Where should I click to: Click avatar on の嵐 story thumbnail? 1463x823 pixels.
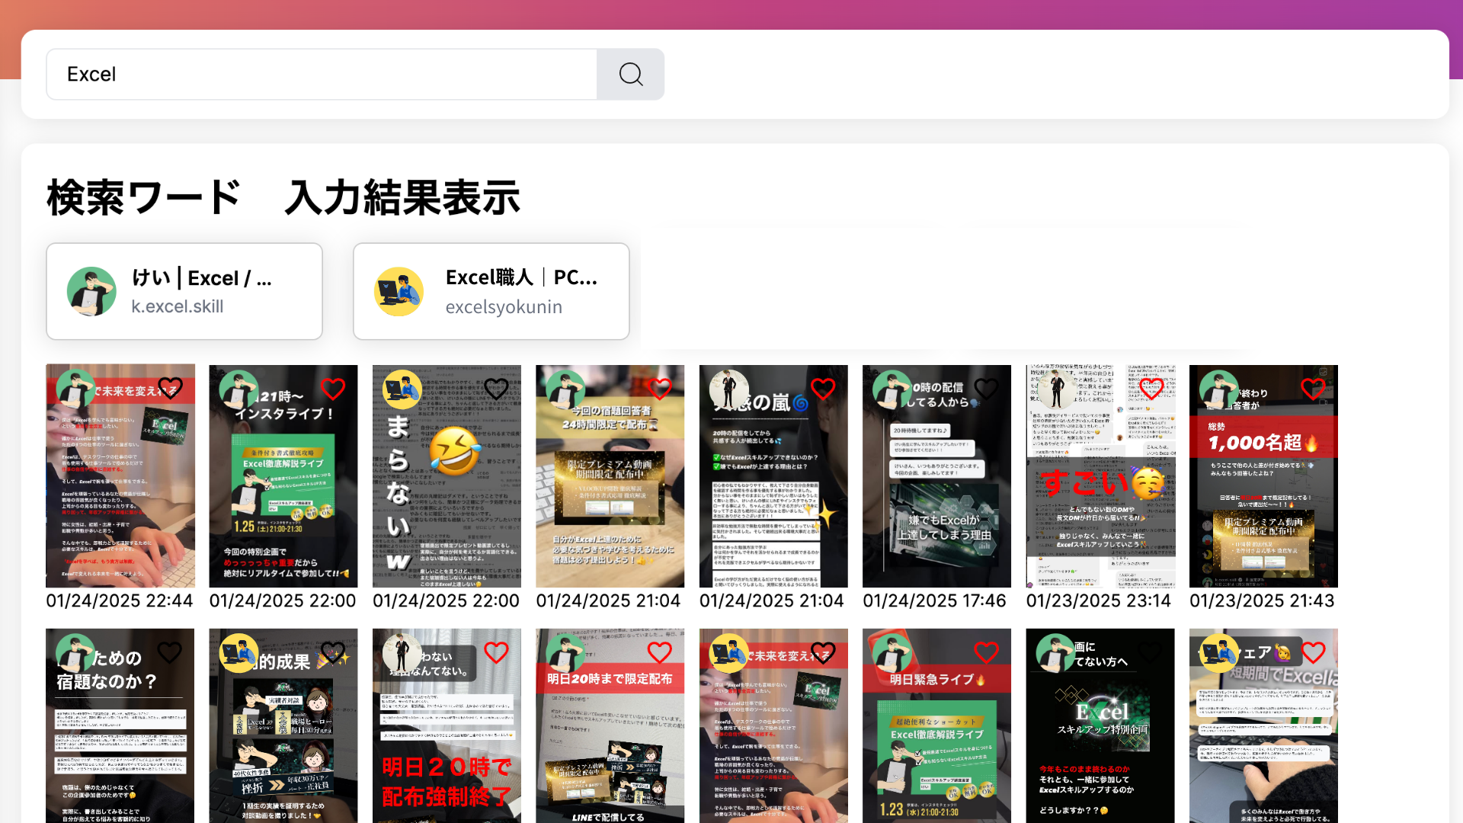click(x=729, y=389)
